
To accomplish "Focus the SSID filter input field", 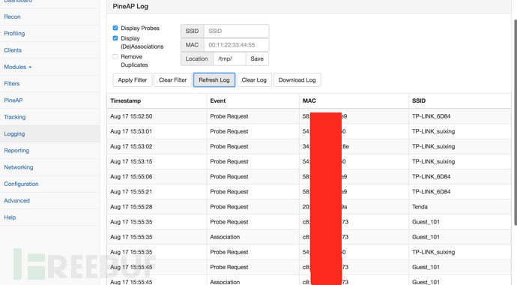I will [237, 31].
